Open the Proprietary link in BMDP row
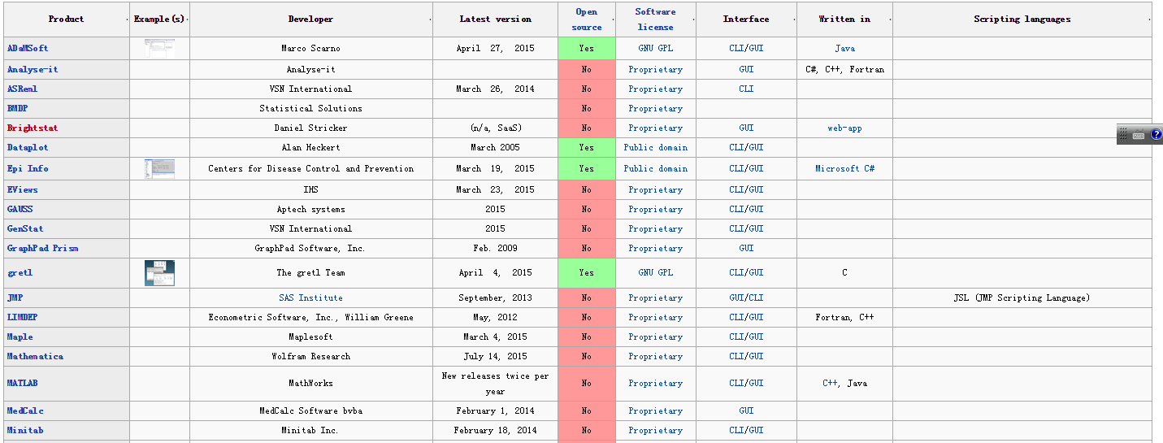1163x443 pixels. pos(655,108)
